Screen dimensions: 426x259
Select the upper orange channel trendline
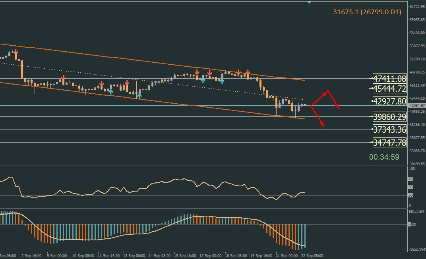[x=152, y=62]
